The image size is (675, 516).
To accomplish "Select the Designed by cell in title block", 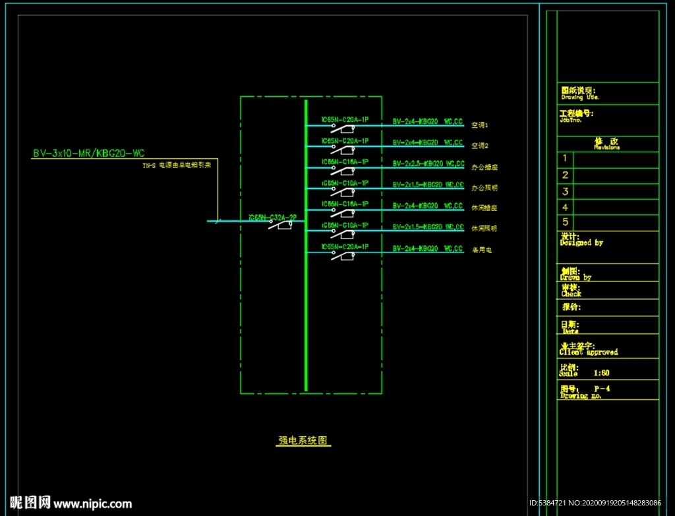I will 608,248.
